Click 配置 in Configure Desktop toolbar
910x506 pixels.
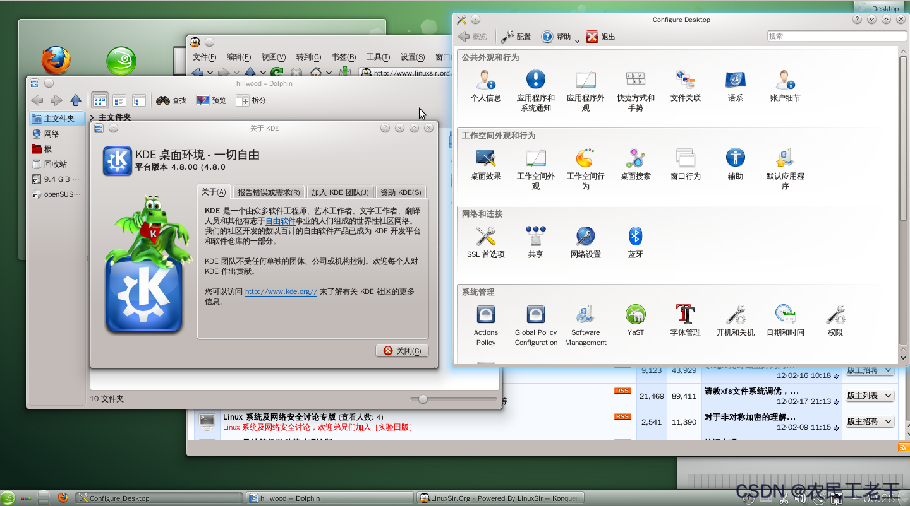pos(516,37)
